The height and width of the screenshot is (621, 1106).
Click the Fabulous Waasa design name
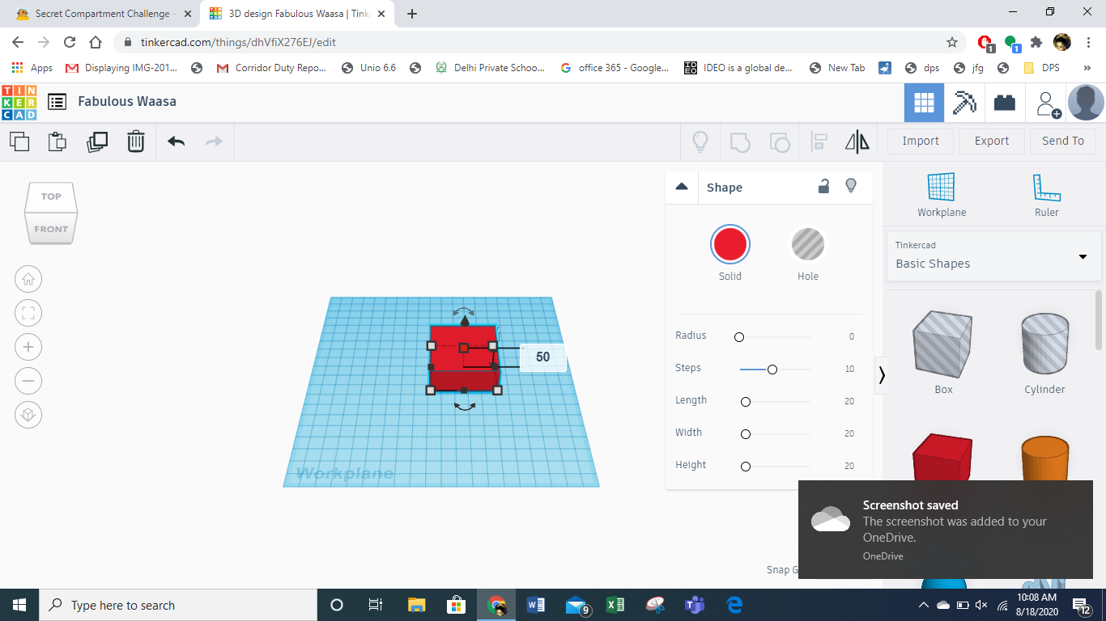pos(127,101)
